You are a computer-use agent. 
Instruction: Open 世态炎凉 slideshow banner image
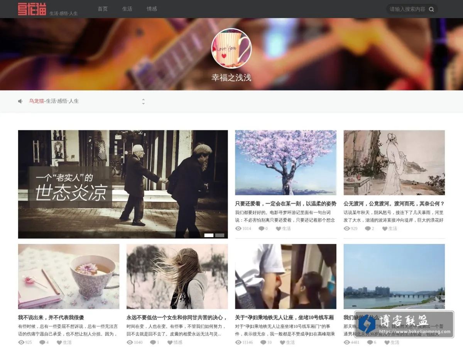(x=123, y=184)
